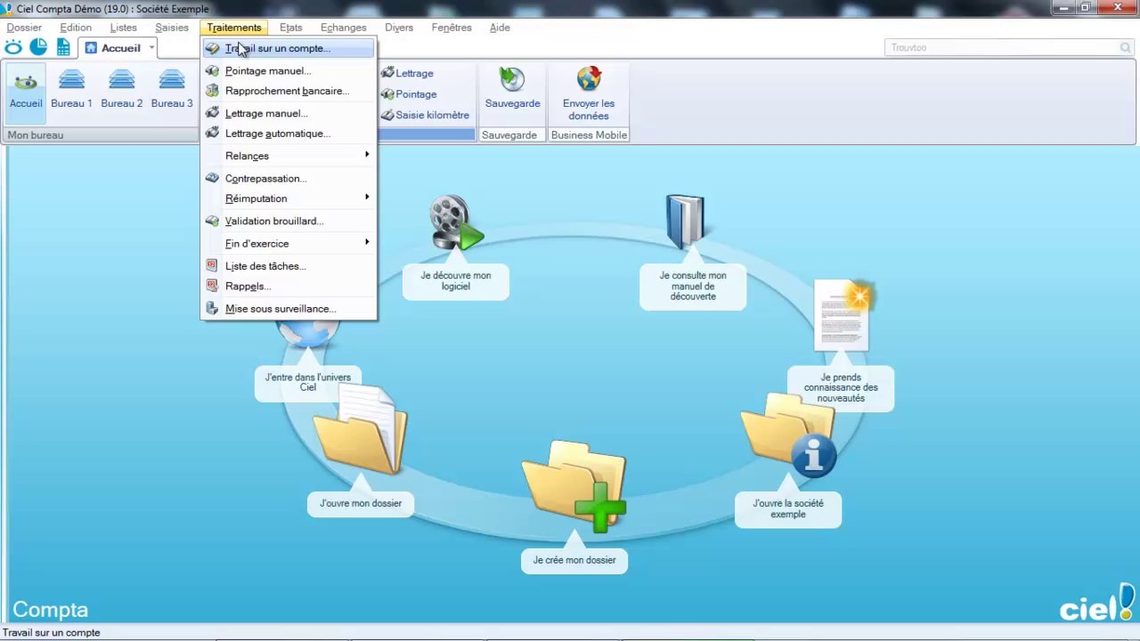Open the dropdown arrow on the Accueil tab
1140x641 pixels.
pos(152,48)
